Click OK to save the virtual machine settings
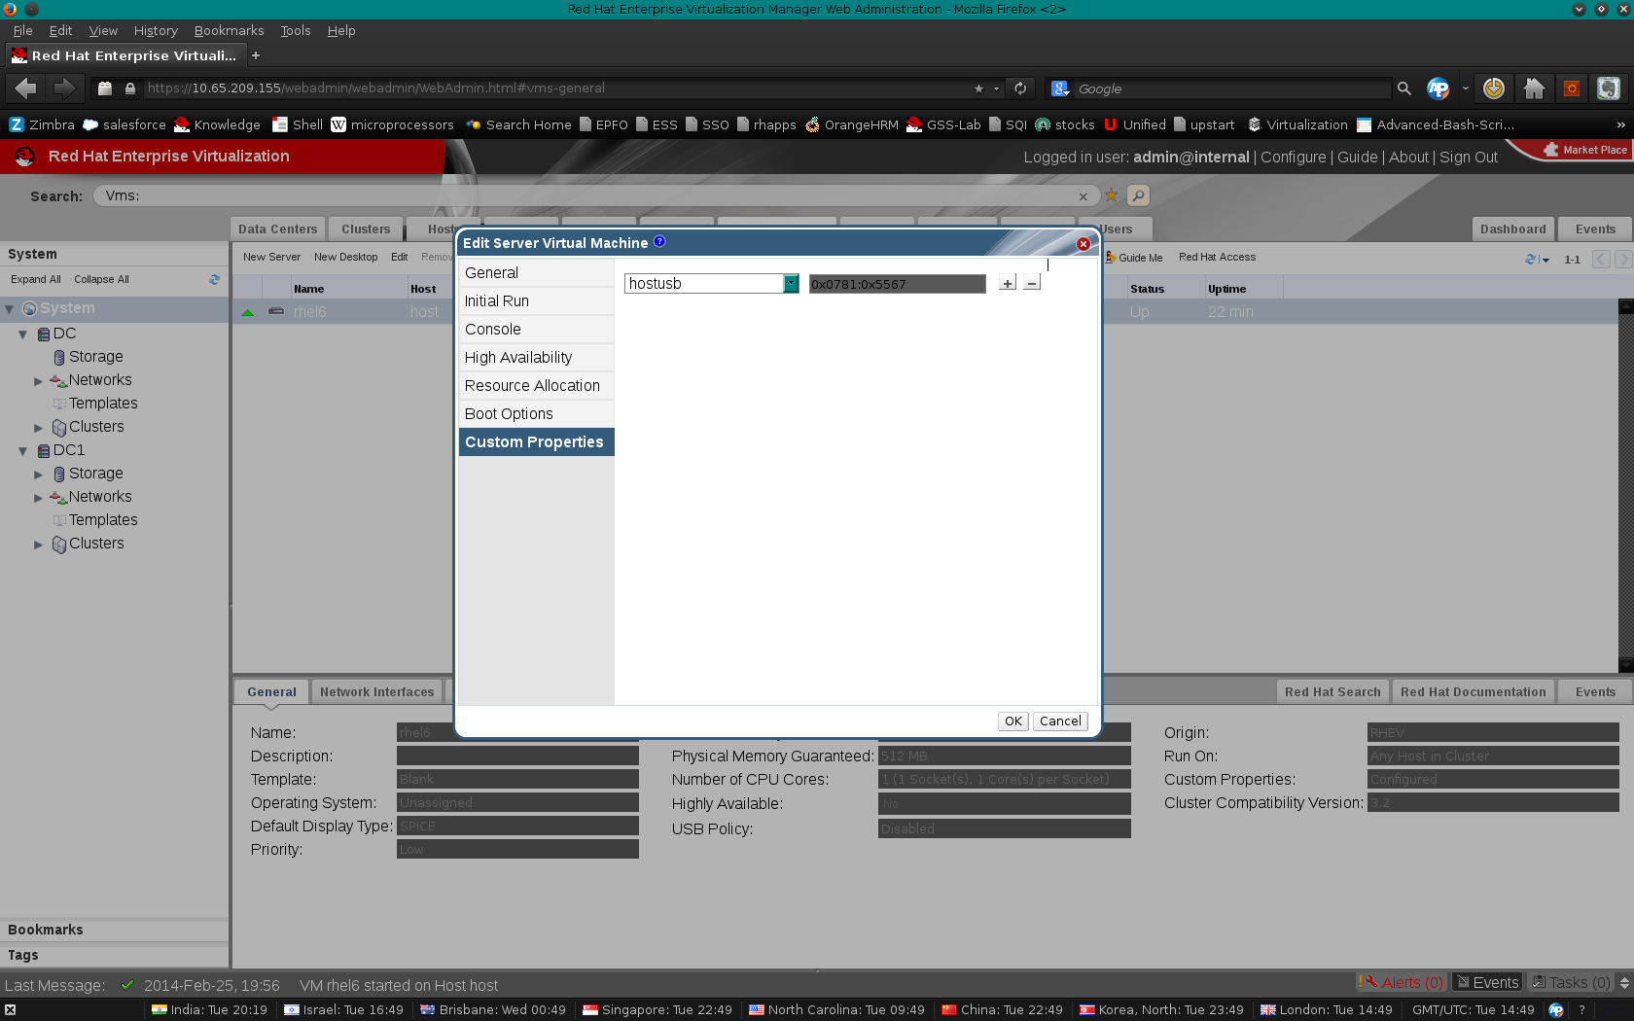 1012,721
